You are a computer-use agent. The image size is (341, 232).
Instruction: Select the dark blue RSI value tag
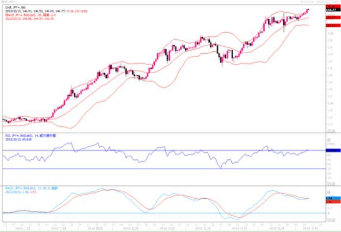click(x=333, y=150)
